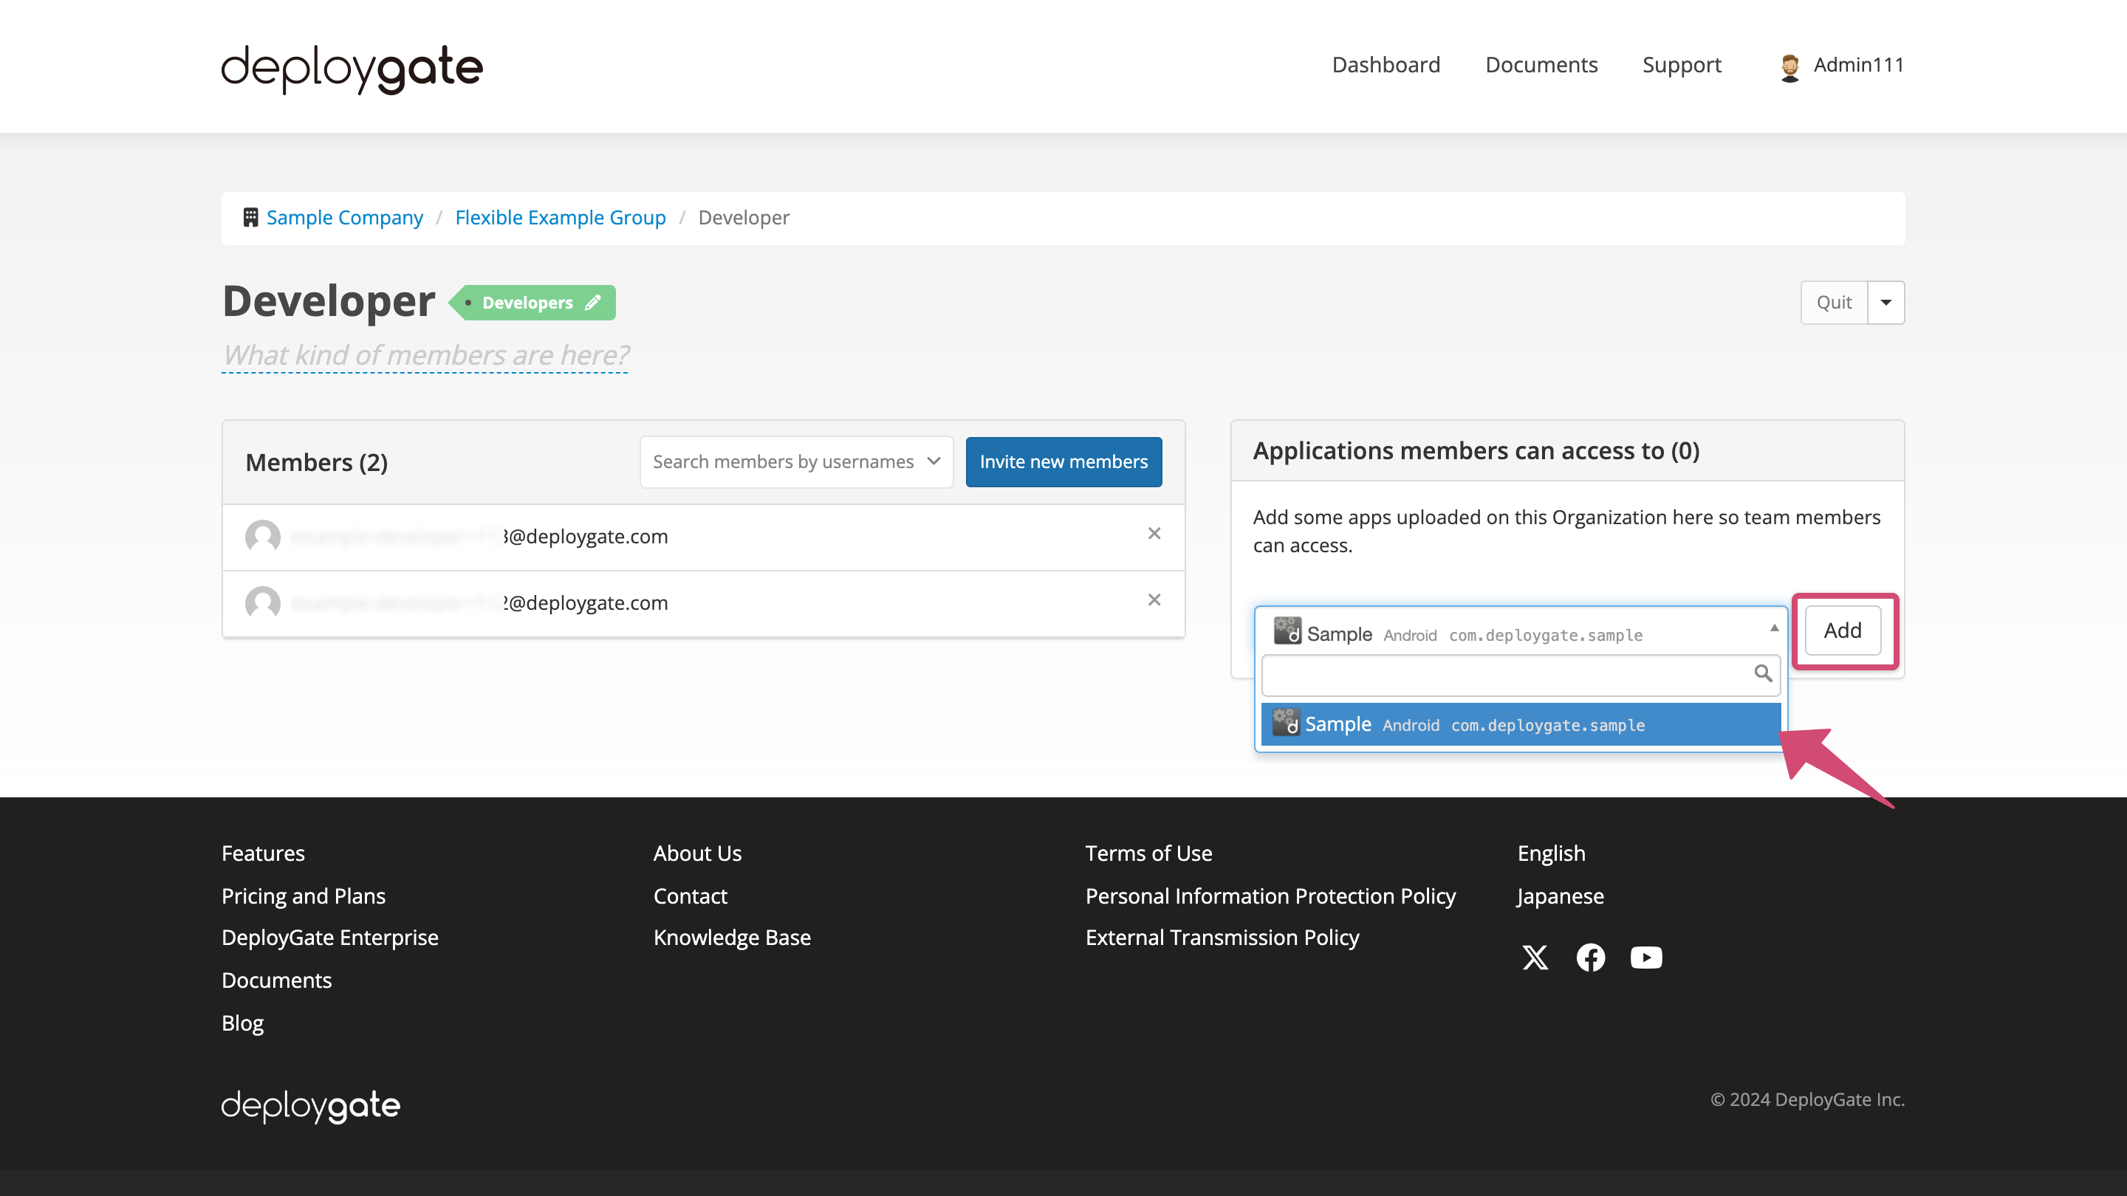The width and height of the screenshot is (2127, 1196).
Task: Open DeployGate's YouTube channel via footer icon
Action: click(1645, 958)
